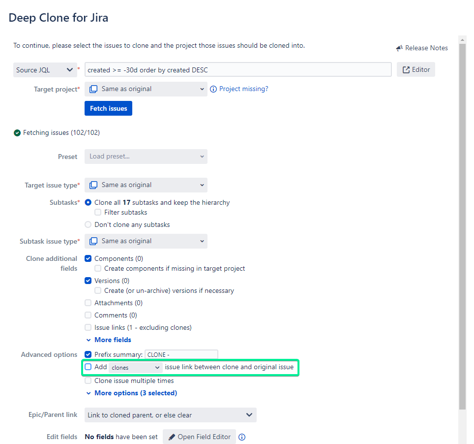This screenshot has width=474, height=444.
Task: Open the clones link type dropdown
Action: (136, 367)
